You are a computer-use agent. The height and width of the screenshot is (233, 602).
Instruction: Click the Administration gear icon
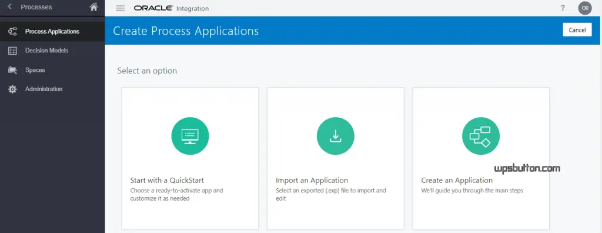pyautogui.click(x=13, y=89)
